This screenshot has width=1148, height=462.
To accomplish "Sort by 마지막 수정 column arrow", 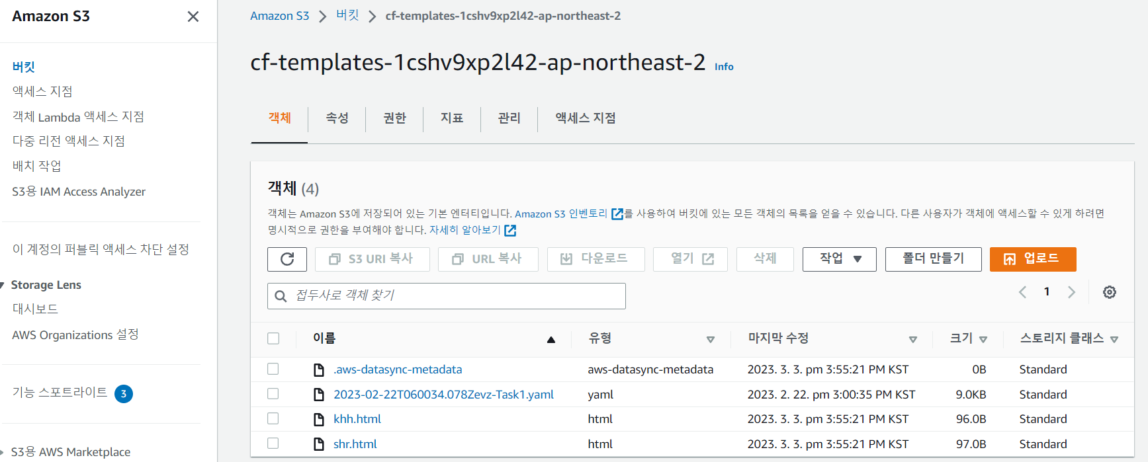I will point(913,340).
